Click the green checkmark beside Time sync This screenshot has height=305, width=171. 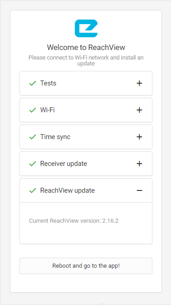(33, 137)
